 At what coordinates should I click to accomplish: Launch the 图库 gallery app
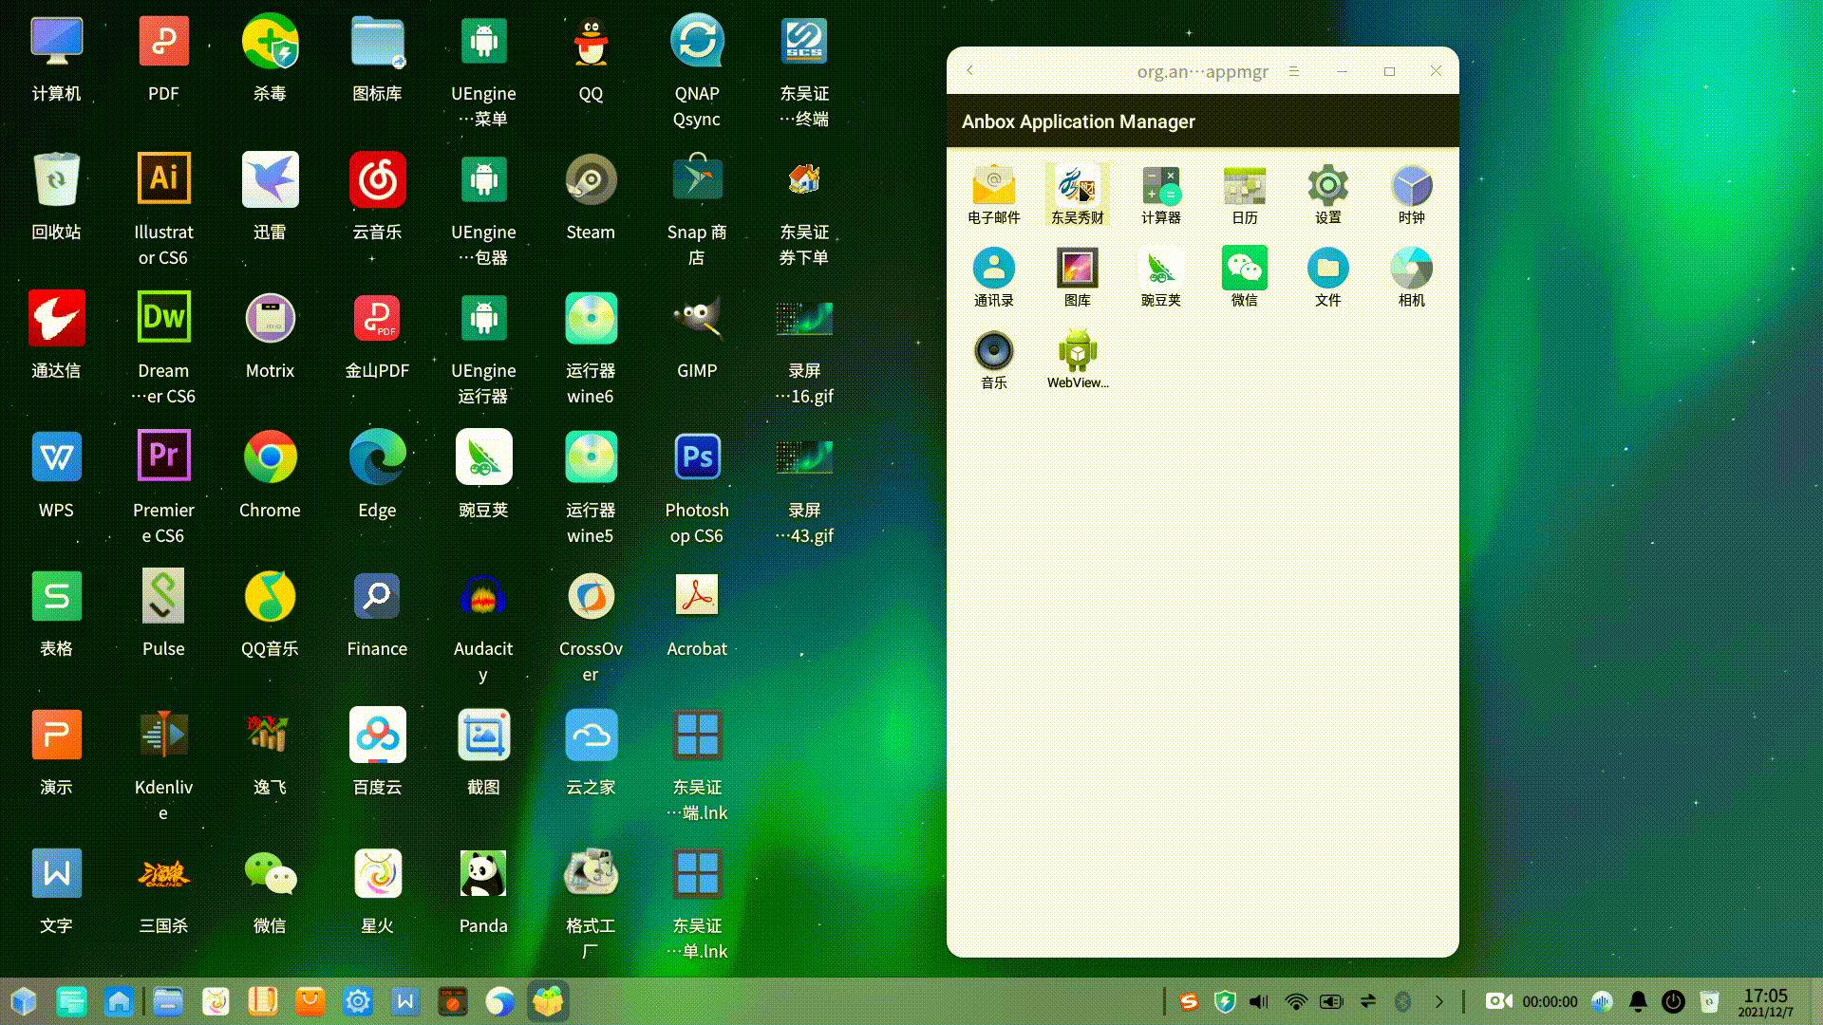click(1077, 273)
